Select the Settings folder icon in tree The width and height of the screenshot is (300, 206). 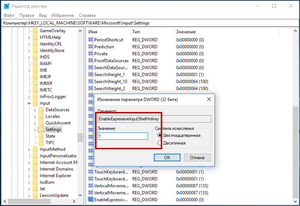(41, 129)
